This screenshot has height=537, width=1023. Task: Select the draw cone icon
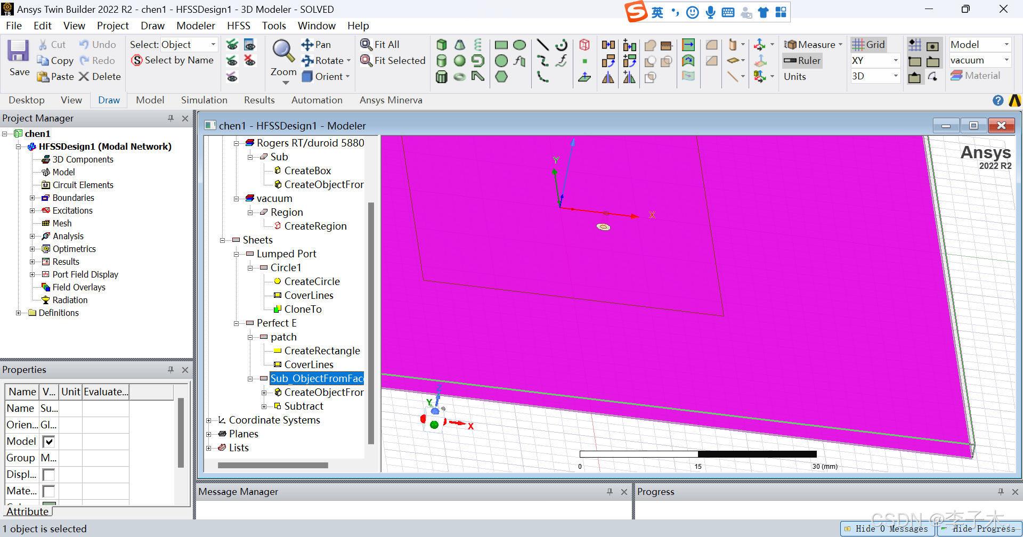pos(459,45)
